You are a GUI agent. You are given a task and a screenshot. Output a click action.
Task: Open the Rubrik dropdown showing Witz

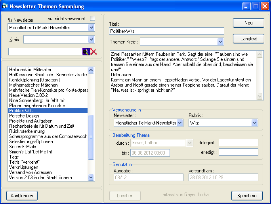click(254, 123)
